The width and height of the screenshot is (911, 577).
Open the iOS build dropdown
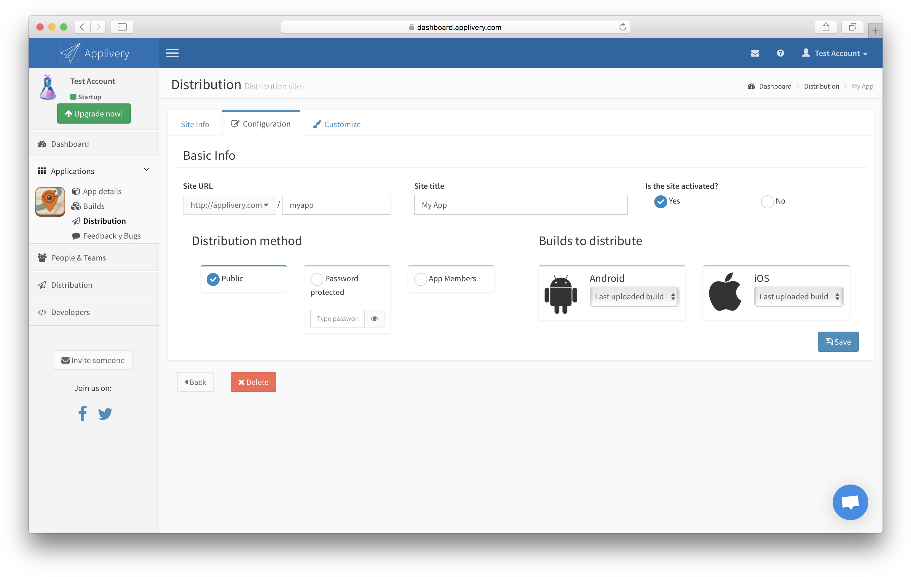pyautogui.click(x=798, y=296)
